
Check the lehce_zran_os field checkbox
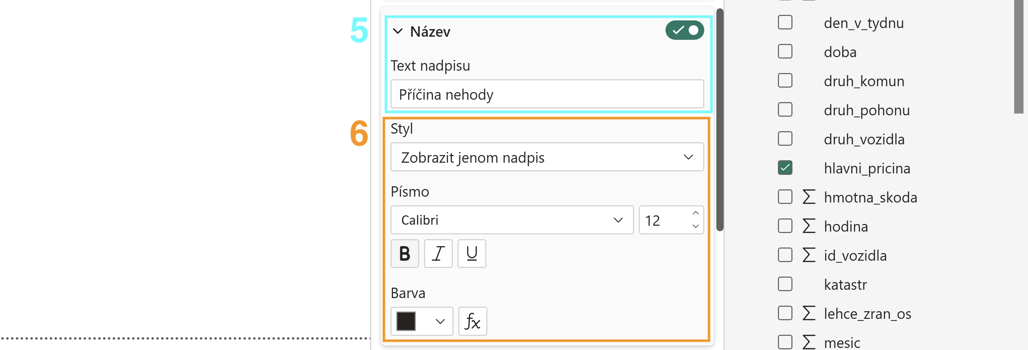click(x=785, y=313)
